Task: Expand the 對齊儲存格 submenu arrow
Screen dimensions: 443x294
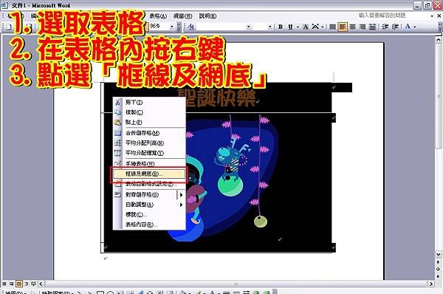Action: coord(181,195)
